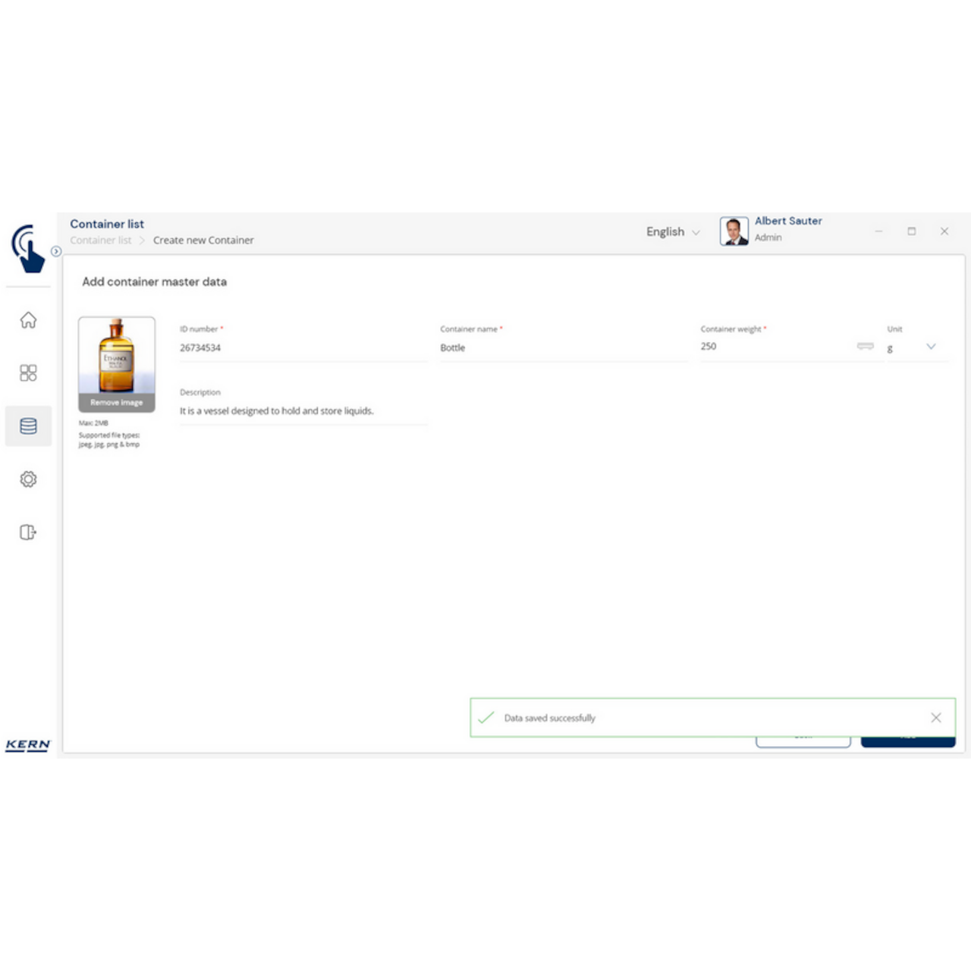Open the English language dropdown

point(672,231)
